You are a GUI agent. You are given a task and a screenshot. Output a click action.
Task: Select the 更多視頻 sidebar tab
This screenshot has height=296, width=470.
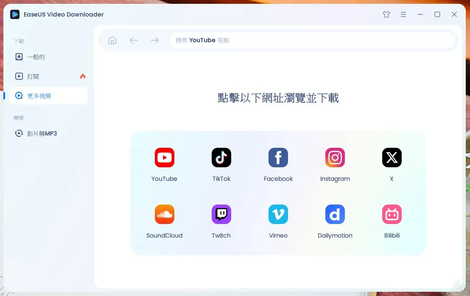point(49,96)
